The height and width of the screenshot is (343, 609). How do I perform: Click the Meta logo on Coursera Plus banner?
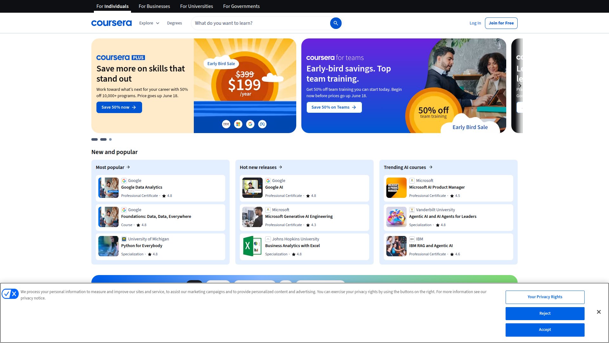pyautogui.click(x=262, y=124)
